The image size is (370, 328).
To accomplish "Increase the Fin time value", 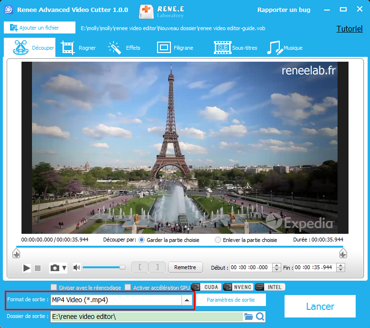I will [340, 265].
